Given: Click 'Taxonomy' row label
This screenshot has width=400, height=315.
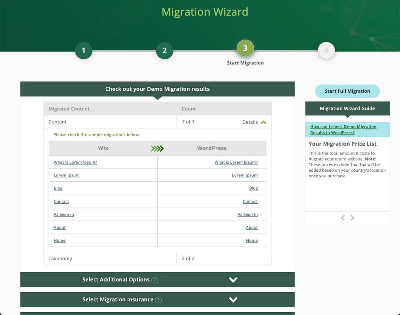Looking at the screenshot, I should (60, 258).
